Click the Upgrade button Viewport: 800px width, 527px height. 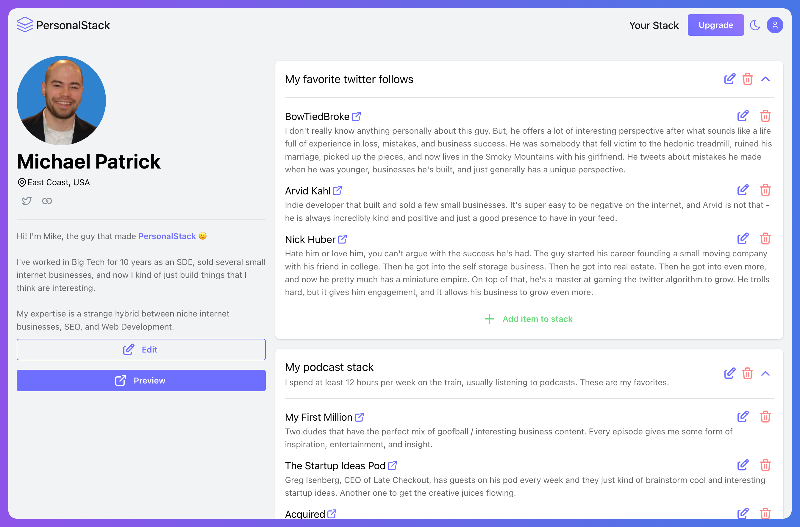tap(716, 25)
